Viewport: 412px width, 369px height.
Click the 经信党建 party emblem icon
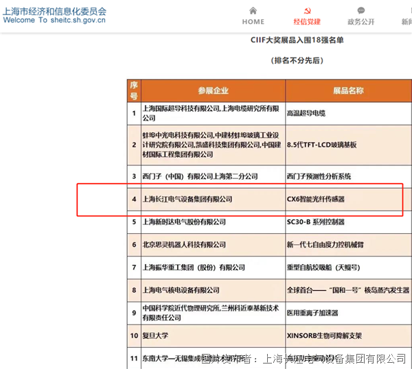coord(307,11)
